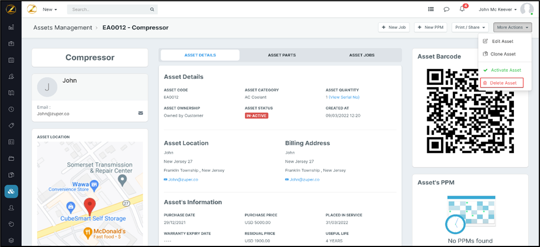Click the list view icon in top bar
This screenshot has width=540, height=247.
click(x=431, y=9)
